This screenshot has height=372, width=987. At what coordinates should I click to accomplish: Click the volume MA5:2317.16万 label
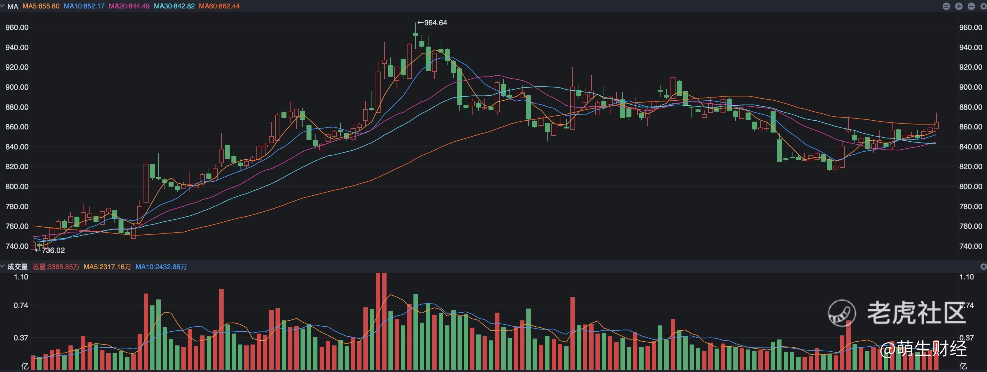(107, 267)
